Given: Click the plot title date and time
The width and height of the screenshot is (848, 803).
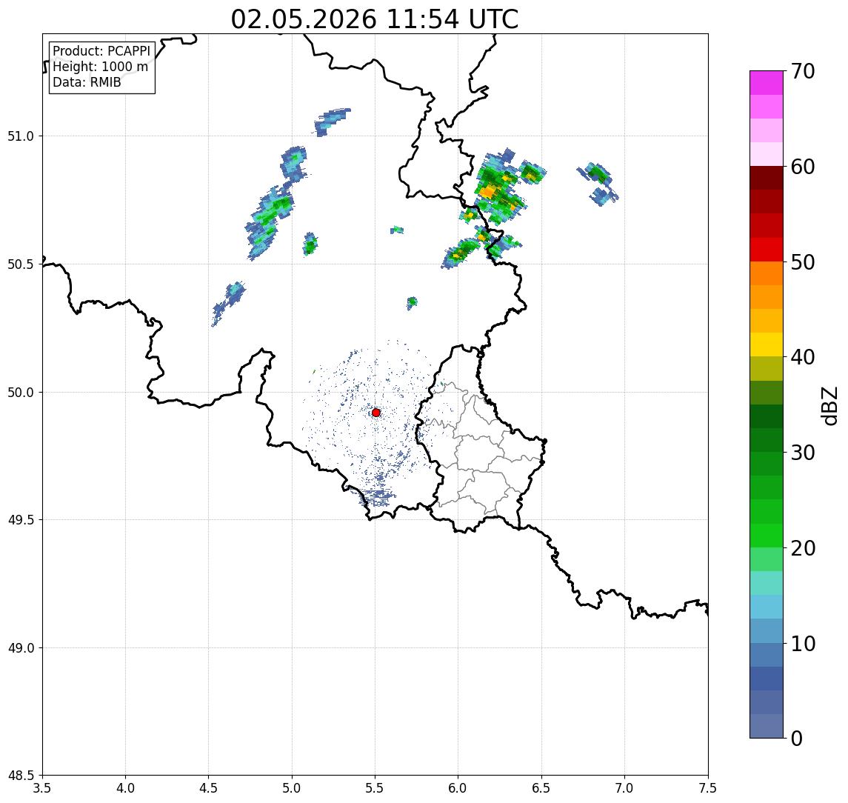Looking at the screenshot, I should [x=374, y=19].
